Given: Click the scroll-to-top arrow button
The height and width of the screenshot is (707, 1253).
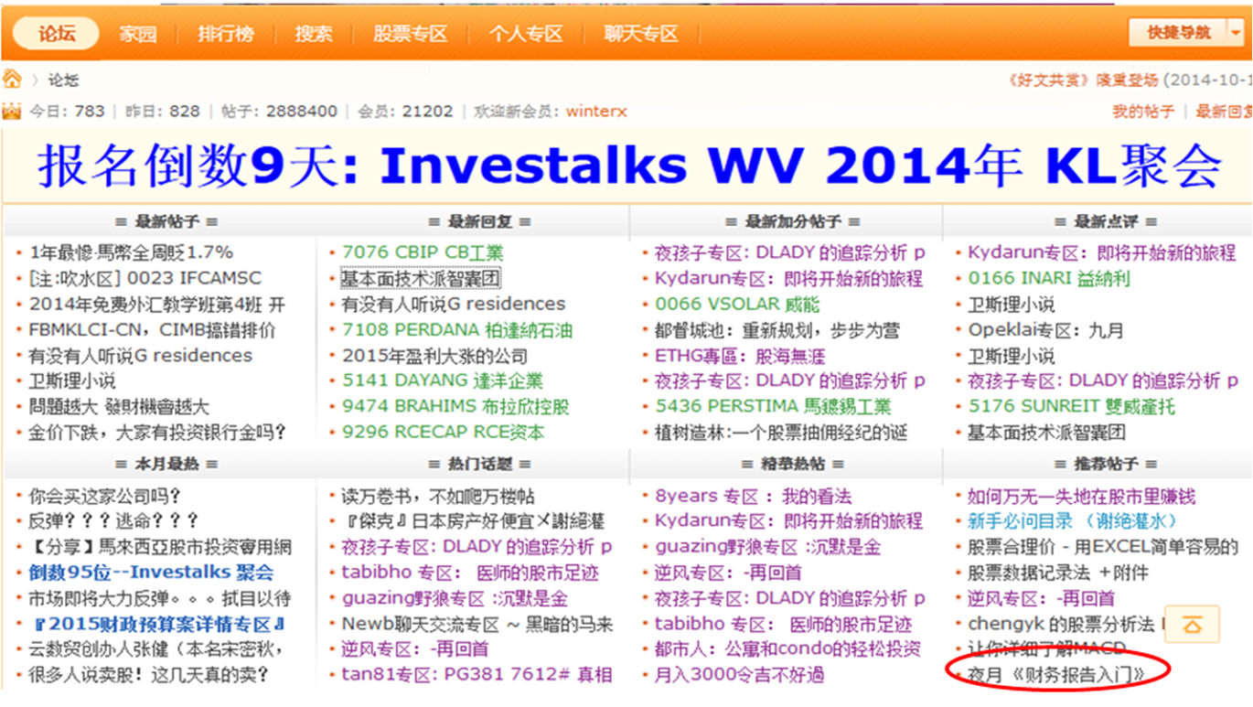Looking at the screenshot, I should tap(1192, 627).
